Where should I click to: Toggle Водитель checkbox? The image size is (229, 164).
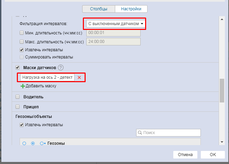[x=18, y=97]
